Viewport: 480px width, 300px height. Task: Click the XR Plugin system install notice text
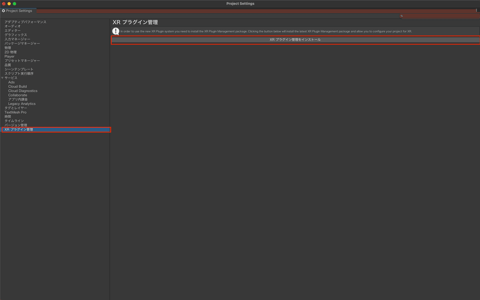tap(266, 31)
